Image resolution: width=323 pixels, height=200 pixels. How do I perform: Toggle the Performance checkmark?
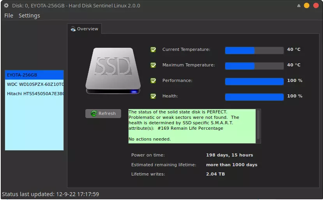(x=153, y=81)
